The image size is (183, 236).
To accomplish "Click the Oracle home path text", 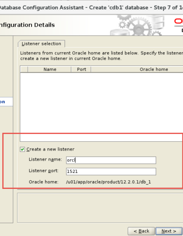I will pyautogui.click(x=108, y=182).
